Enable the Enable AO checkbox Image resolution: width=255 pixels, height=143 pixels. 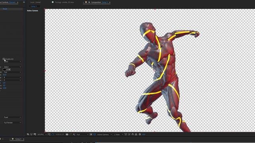pyautogui.click(x=4, y=59)
